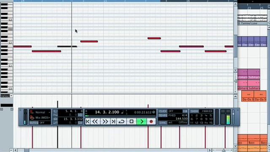Viewport: 270px width, 152px height.
Task: Click the key editor vertical scrollbar thumb
Action: pyautogui.click(x=235, y=46)
